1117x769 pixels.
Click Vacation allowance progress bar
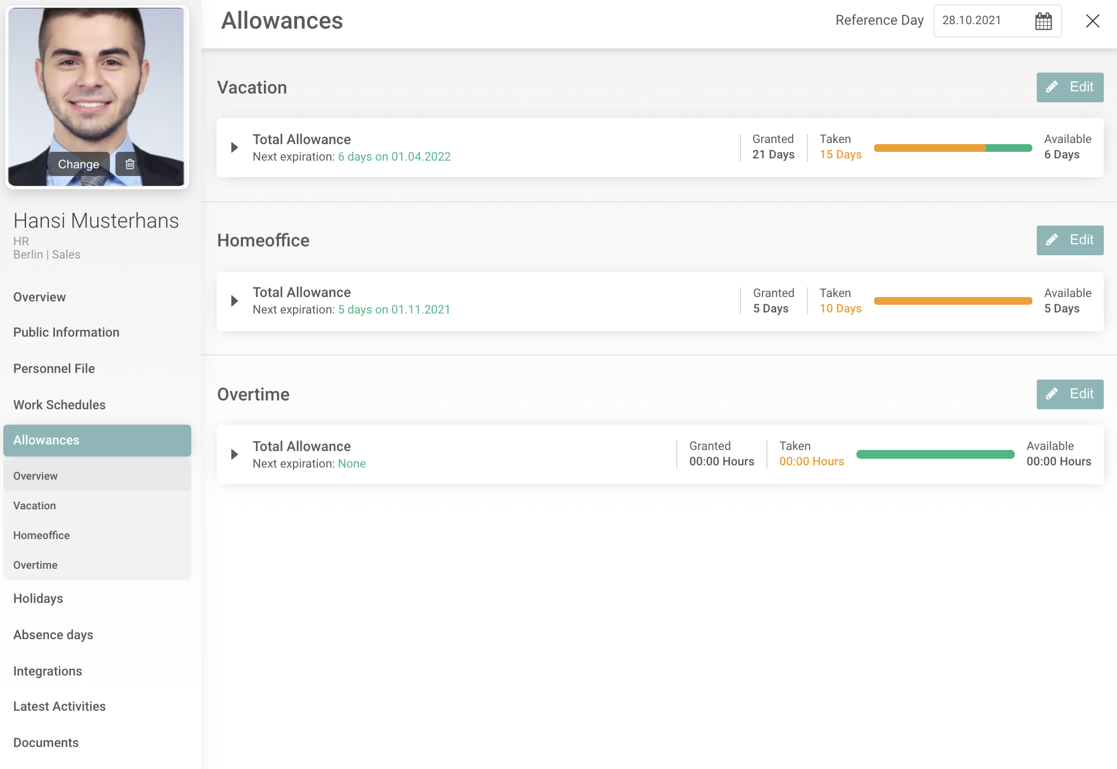point(952,147)
